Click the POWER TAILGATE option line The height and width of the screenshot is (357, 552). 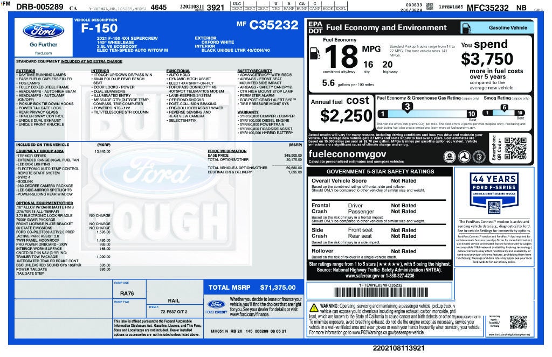[x=63, y=269]
